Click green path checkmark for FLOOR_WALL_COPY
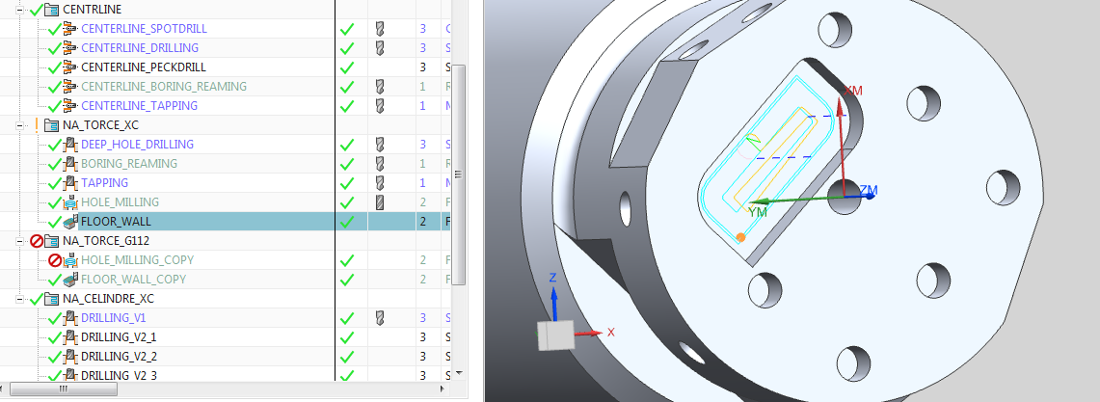The image size is (1100, 402). pyautogui.click(x=347, y=280)
